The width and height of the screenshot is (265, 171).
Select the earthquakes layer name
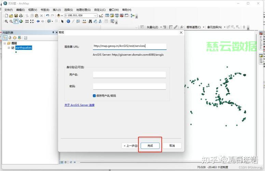click(x=24, y=48)
